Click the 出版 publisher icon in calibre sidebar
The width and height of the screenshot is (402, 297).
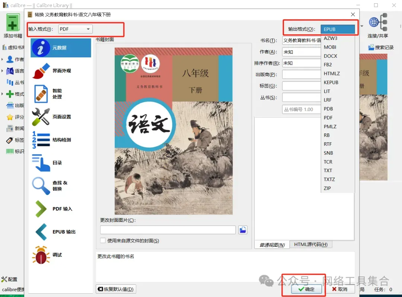click(x=10, y=105)
